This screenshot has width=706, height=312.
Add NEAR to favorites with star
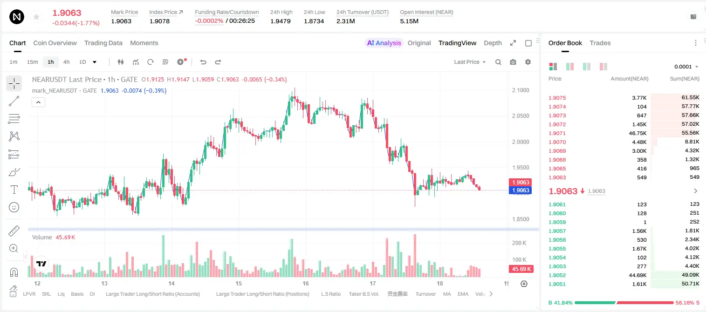(x=36, y=17)
